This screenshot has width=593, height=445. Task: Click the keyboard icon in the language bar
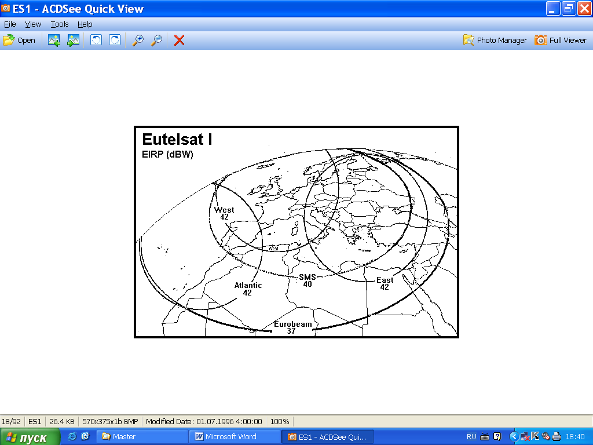click(x=485, y=437)
